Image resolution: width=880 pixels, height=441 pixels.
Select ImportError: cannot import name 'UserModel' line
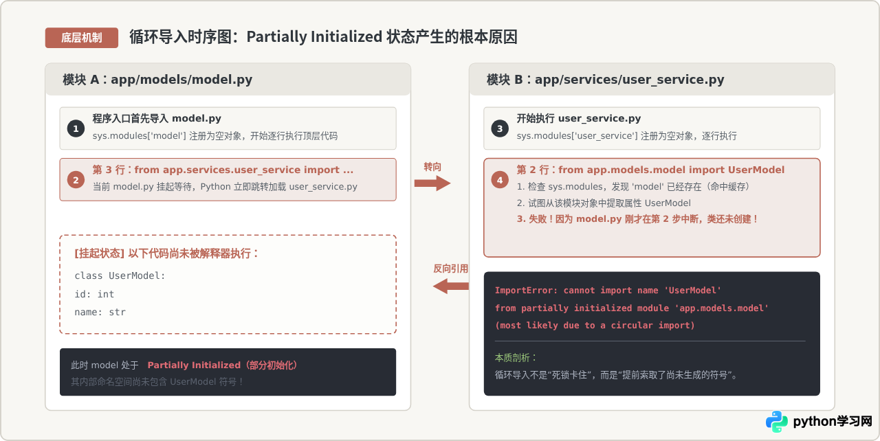pyautogui.click(x=608, y=291)
